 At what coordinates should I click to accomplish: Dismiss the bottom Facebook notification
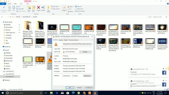(x=166, y=80)
